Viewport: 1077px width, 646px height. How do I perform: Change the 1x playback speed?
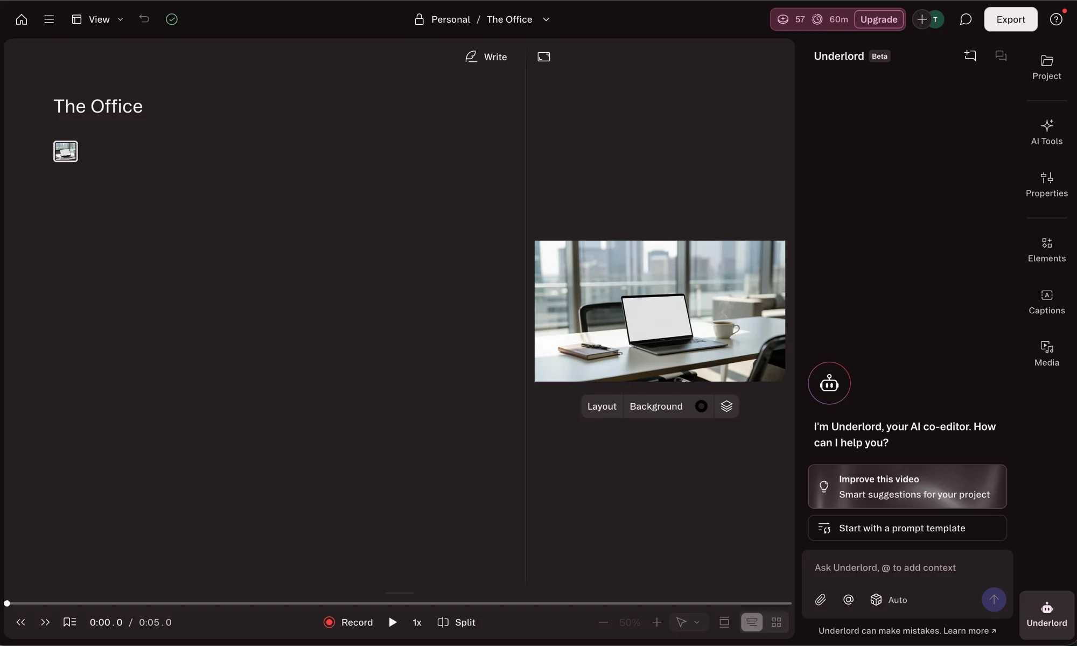[x=417, y=622]
